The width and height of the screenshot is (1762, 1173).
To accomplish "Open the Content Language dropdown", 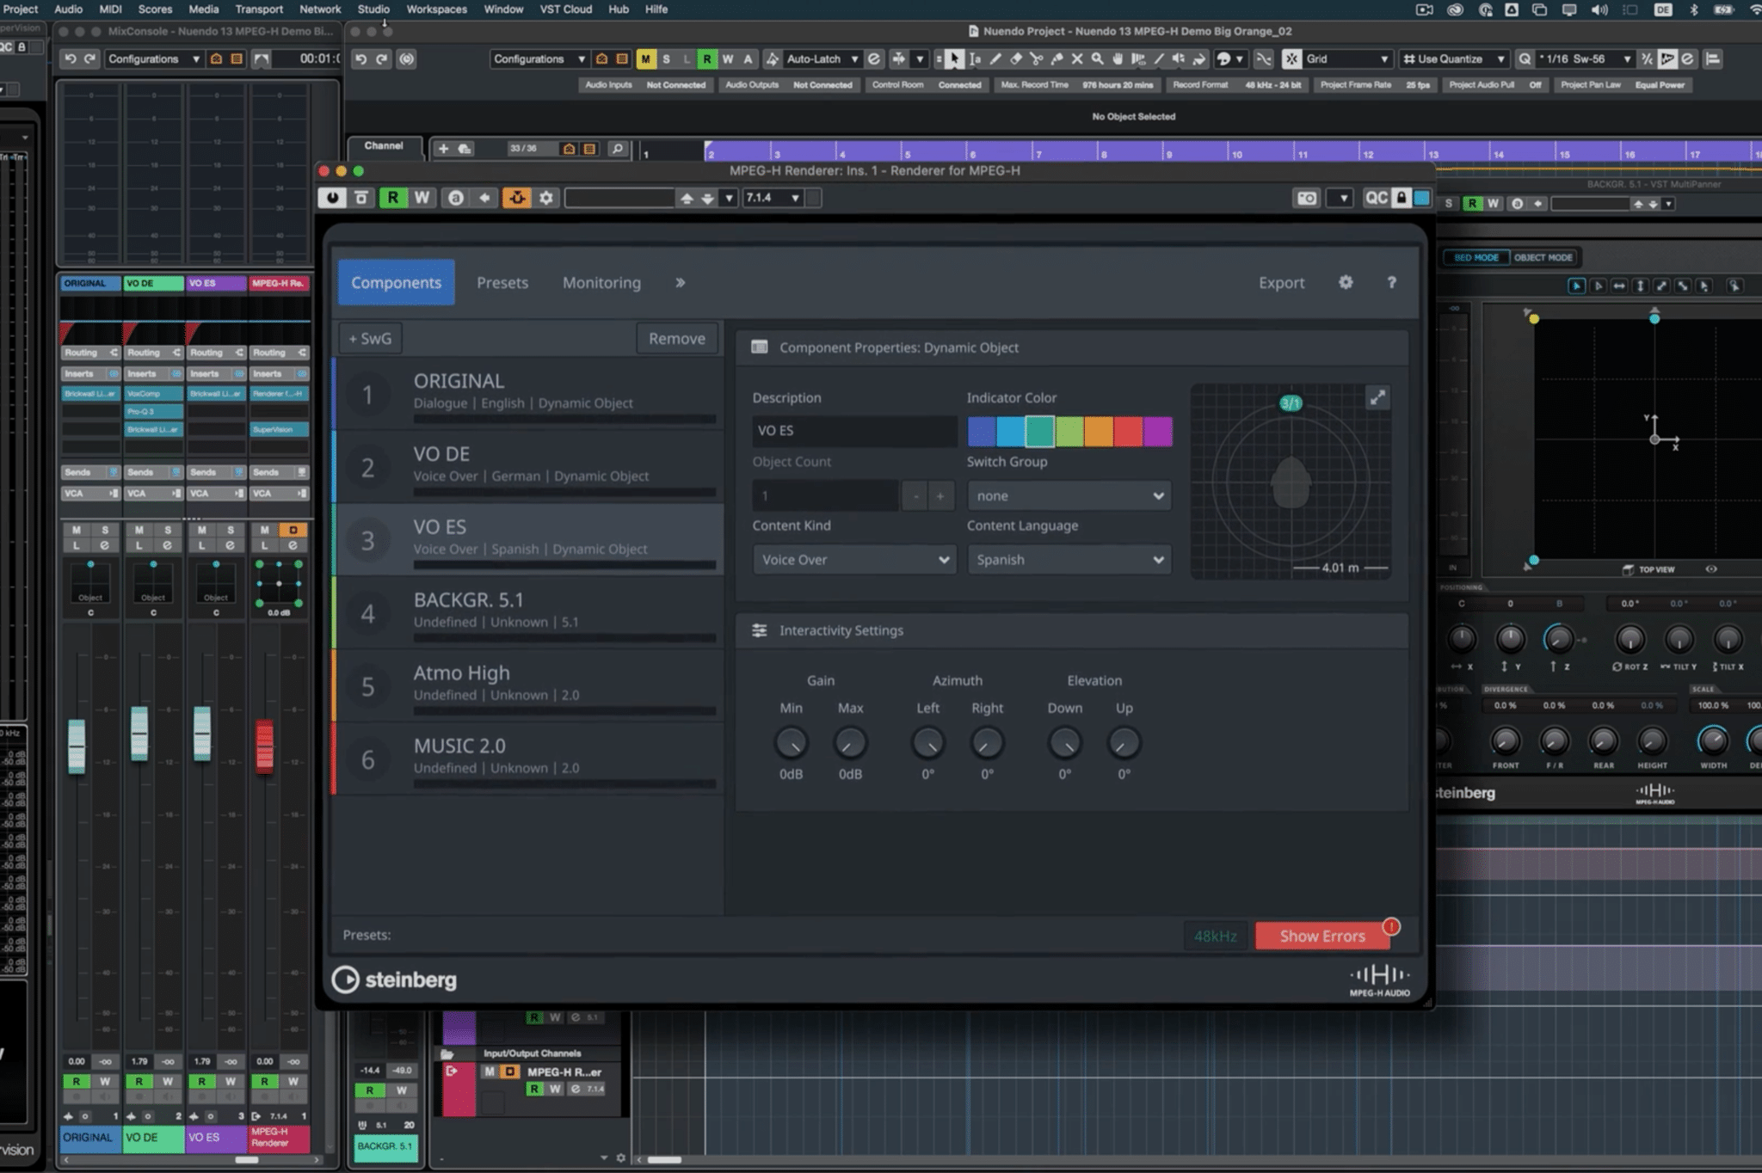I will pyautogui.click(x=1069, y=560).
